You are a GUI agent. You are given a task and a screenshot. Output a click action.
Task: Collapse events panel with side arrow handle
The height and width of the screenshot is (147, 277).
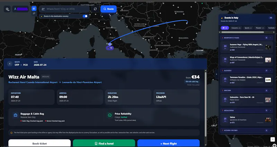(x=216, y=74)
